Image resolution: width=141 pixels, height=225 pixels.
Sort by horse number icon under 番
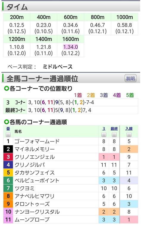[8, 135]
